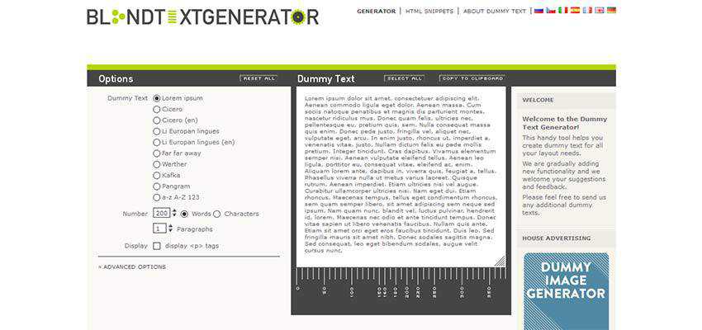
Task: Click the Reset All button
Action: (259, 78)
